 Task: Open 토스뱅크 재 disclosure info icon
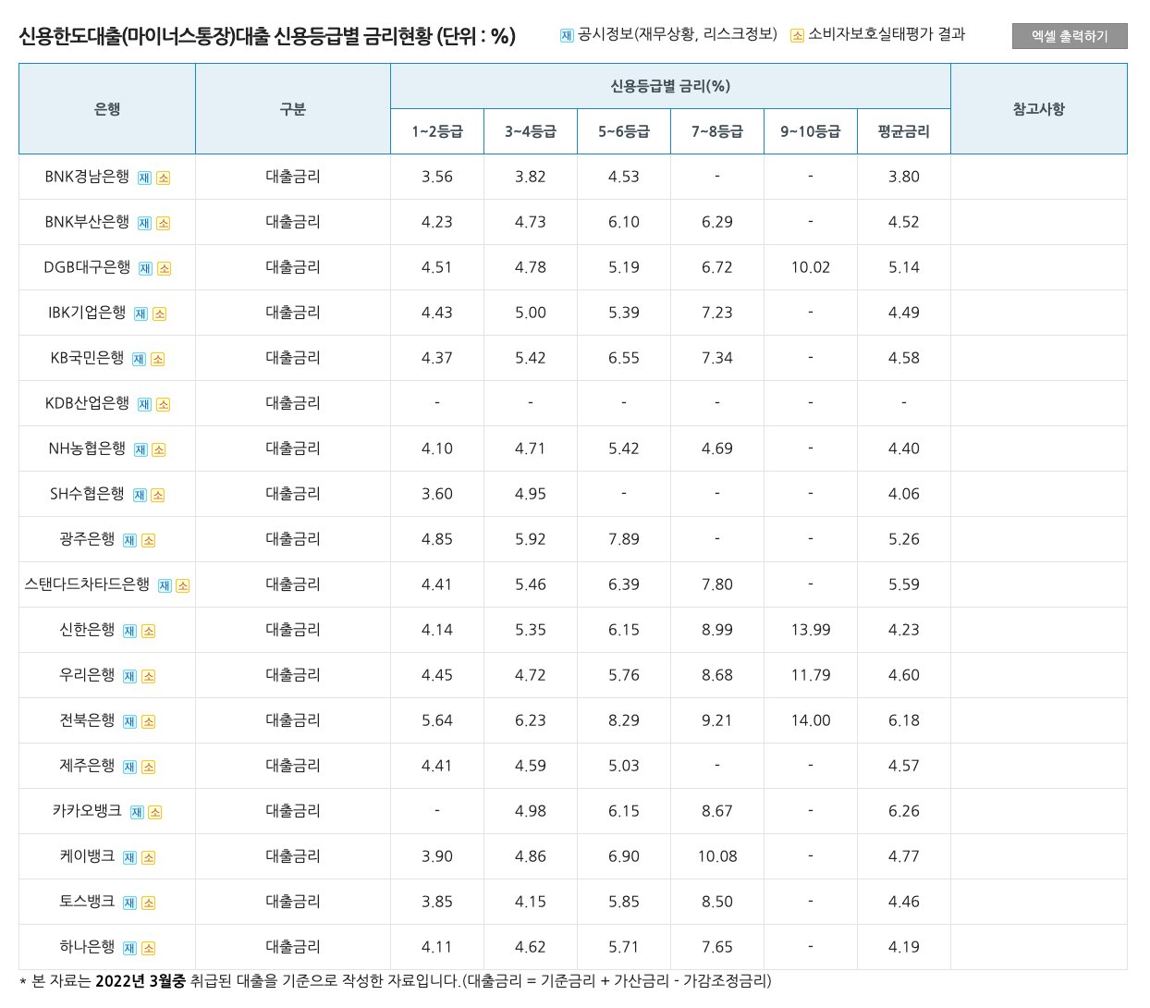[x=129, y=904]
